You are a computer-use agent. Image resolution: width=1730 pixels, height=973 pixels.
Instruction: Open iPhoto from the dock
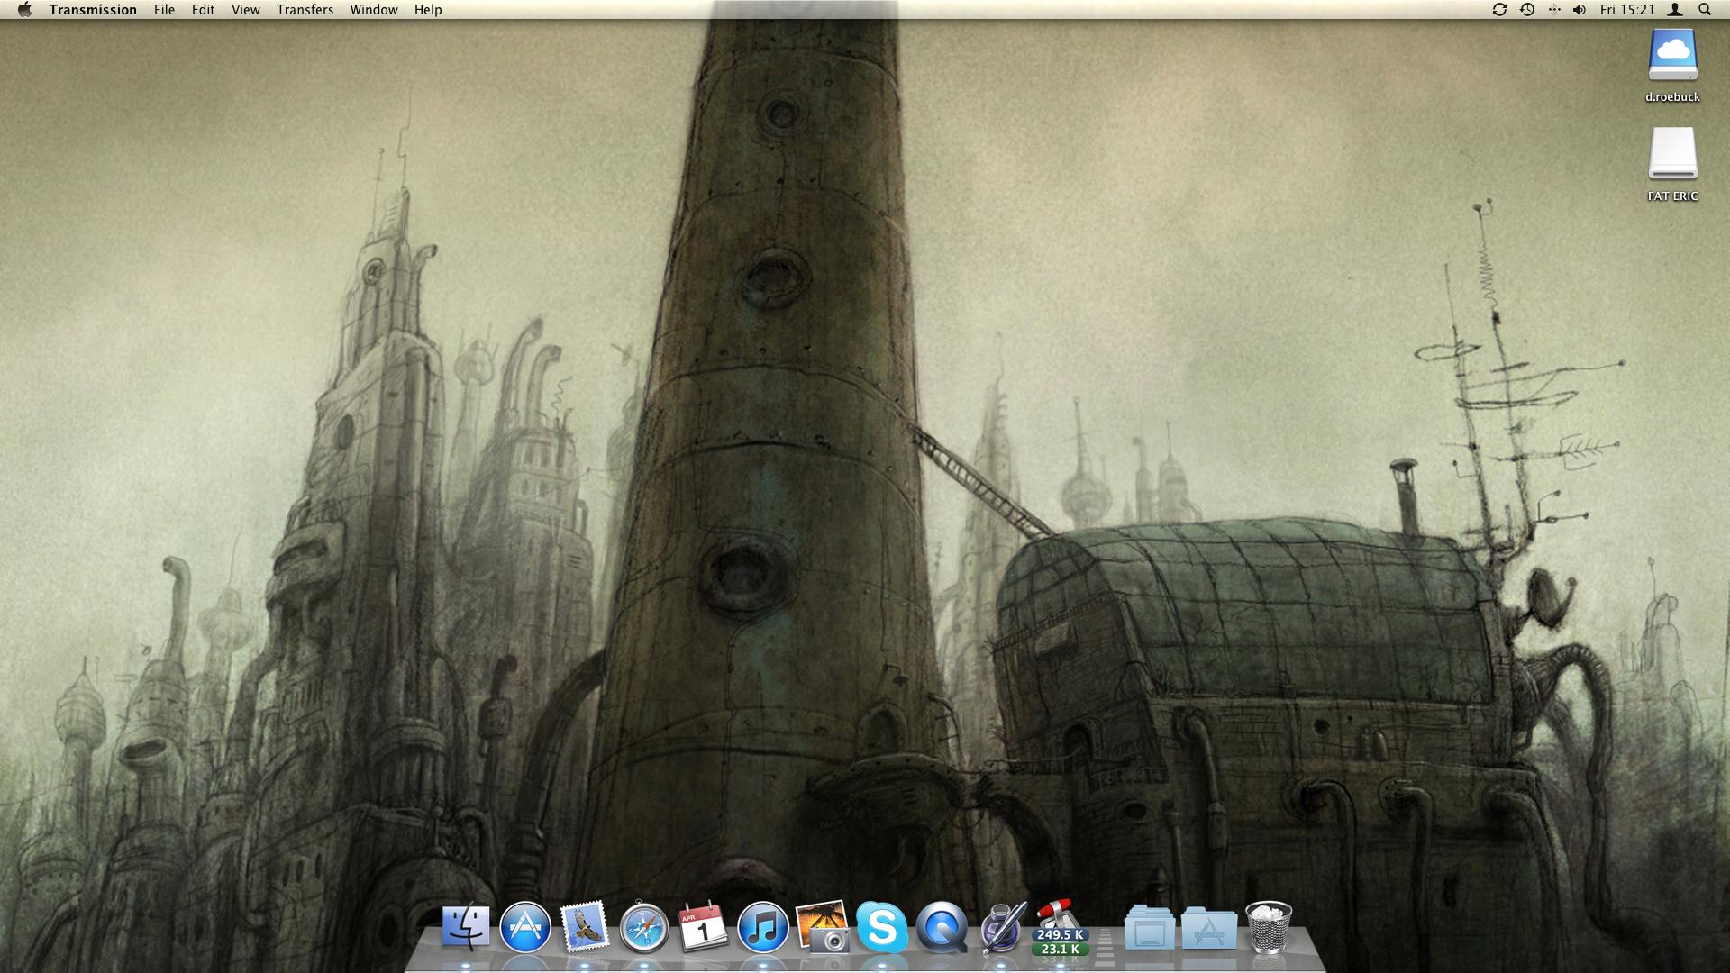[x=822, y=926]
